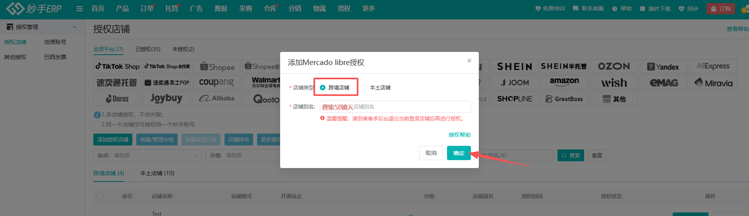Switch to the 跨境店铺 (4) tab
This screenshot has height=216, width=749.
click(109, 173)
